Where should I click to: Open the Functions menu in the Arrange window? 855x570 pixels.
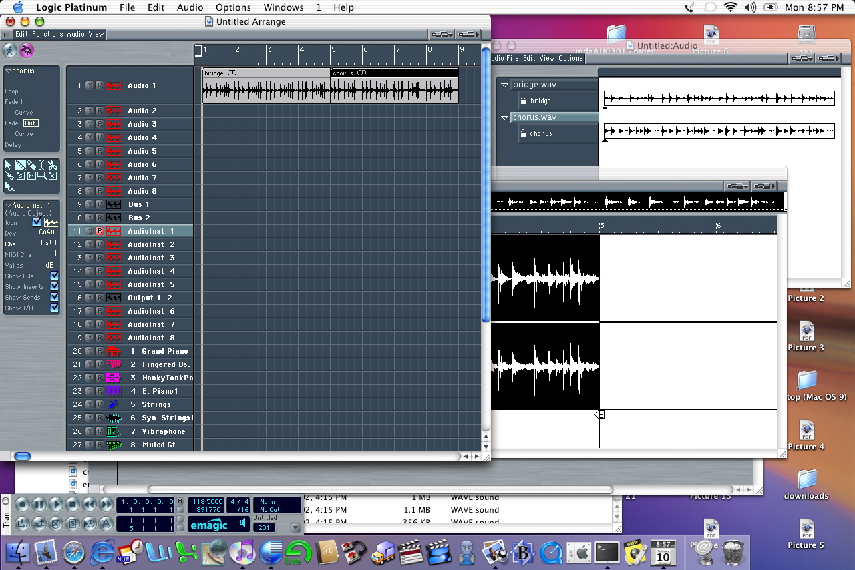click(47, 34)
